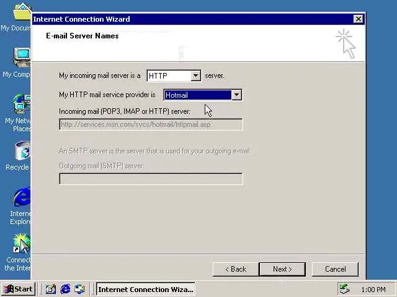Screen dimensions: 397x297
Task: Select Internet Connection Wizard taskbar button
Action: 145,290
